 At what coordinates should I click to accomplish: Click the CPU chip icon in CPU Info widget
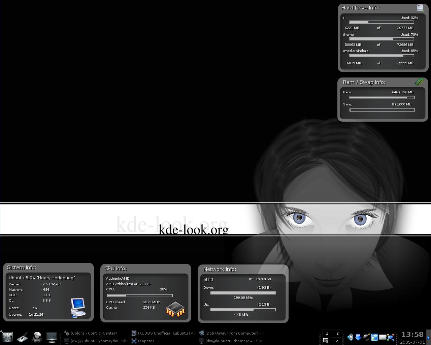(x=175, y=309)
